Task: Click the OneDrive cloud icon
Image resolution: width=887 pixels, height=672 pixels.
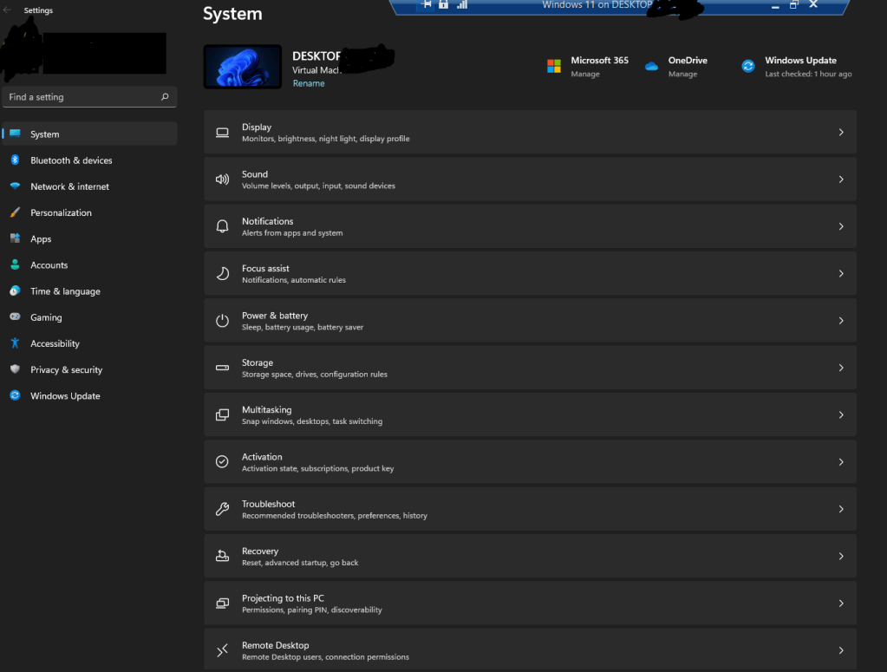Action: (x=651, y=67)
